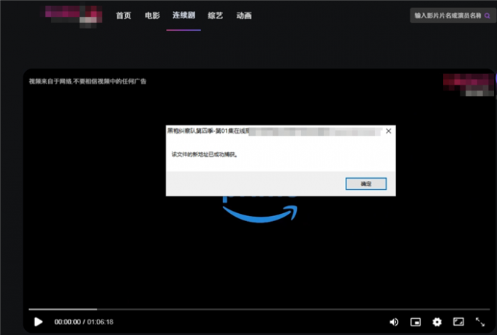
Task: Open the 综艺 variety shows tab
Action: point(215,15)
